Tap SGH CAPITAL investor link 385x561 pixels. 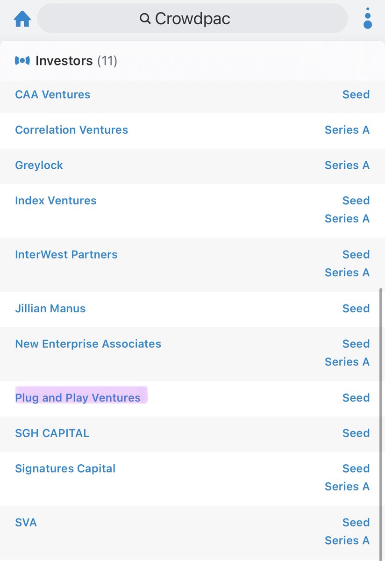[52, 433]
